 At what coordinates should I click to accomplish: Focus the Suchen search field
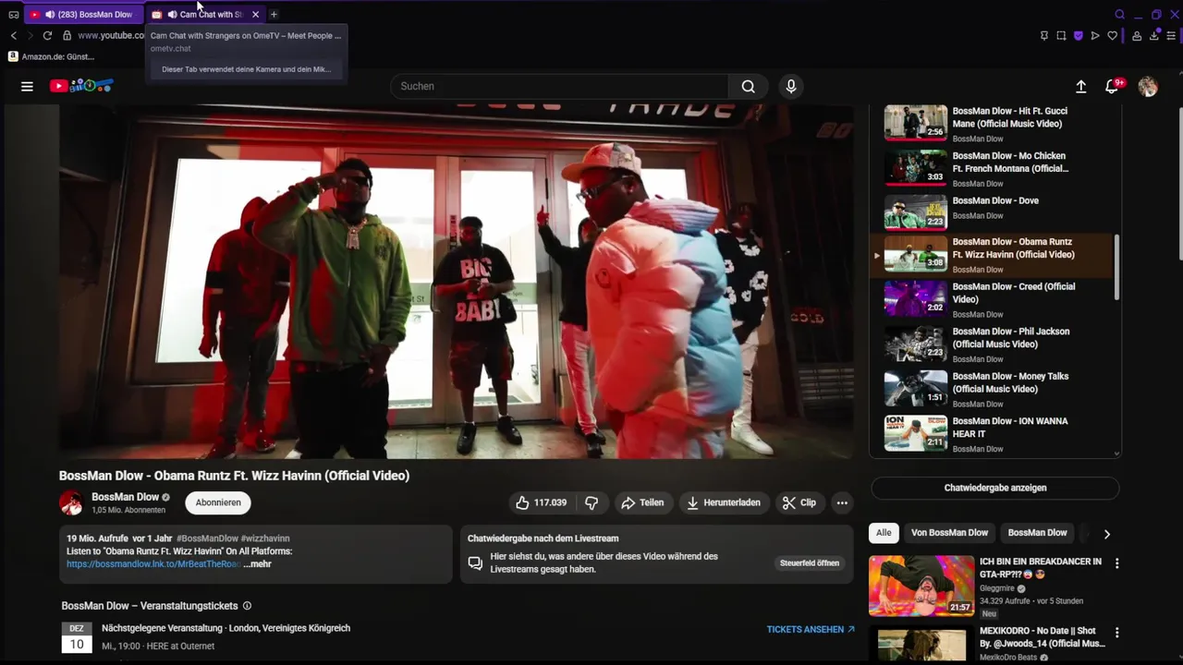[x=559, y=86]
